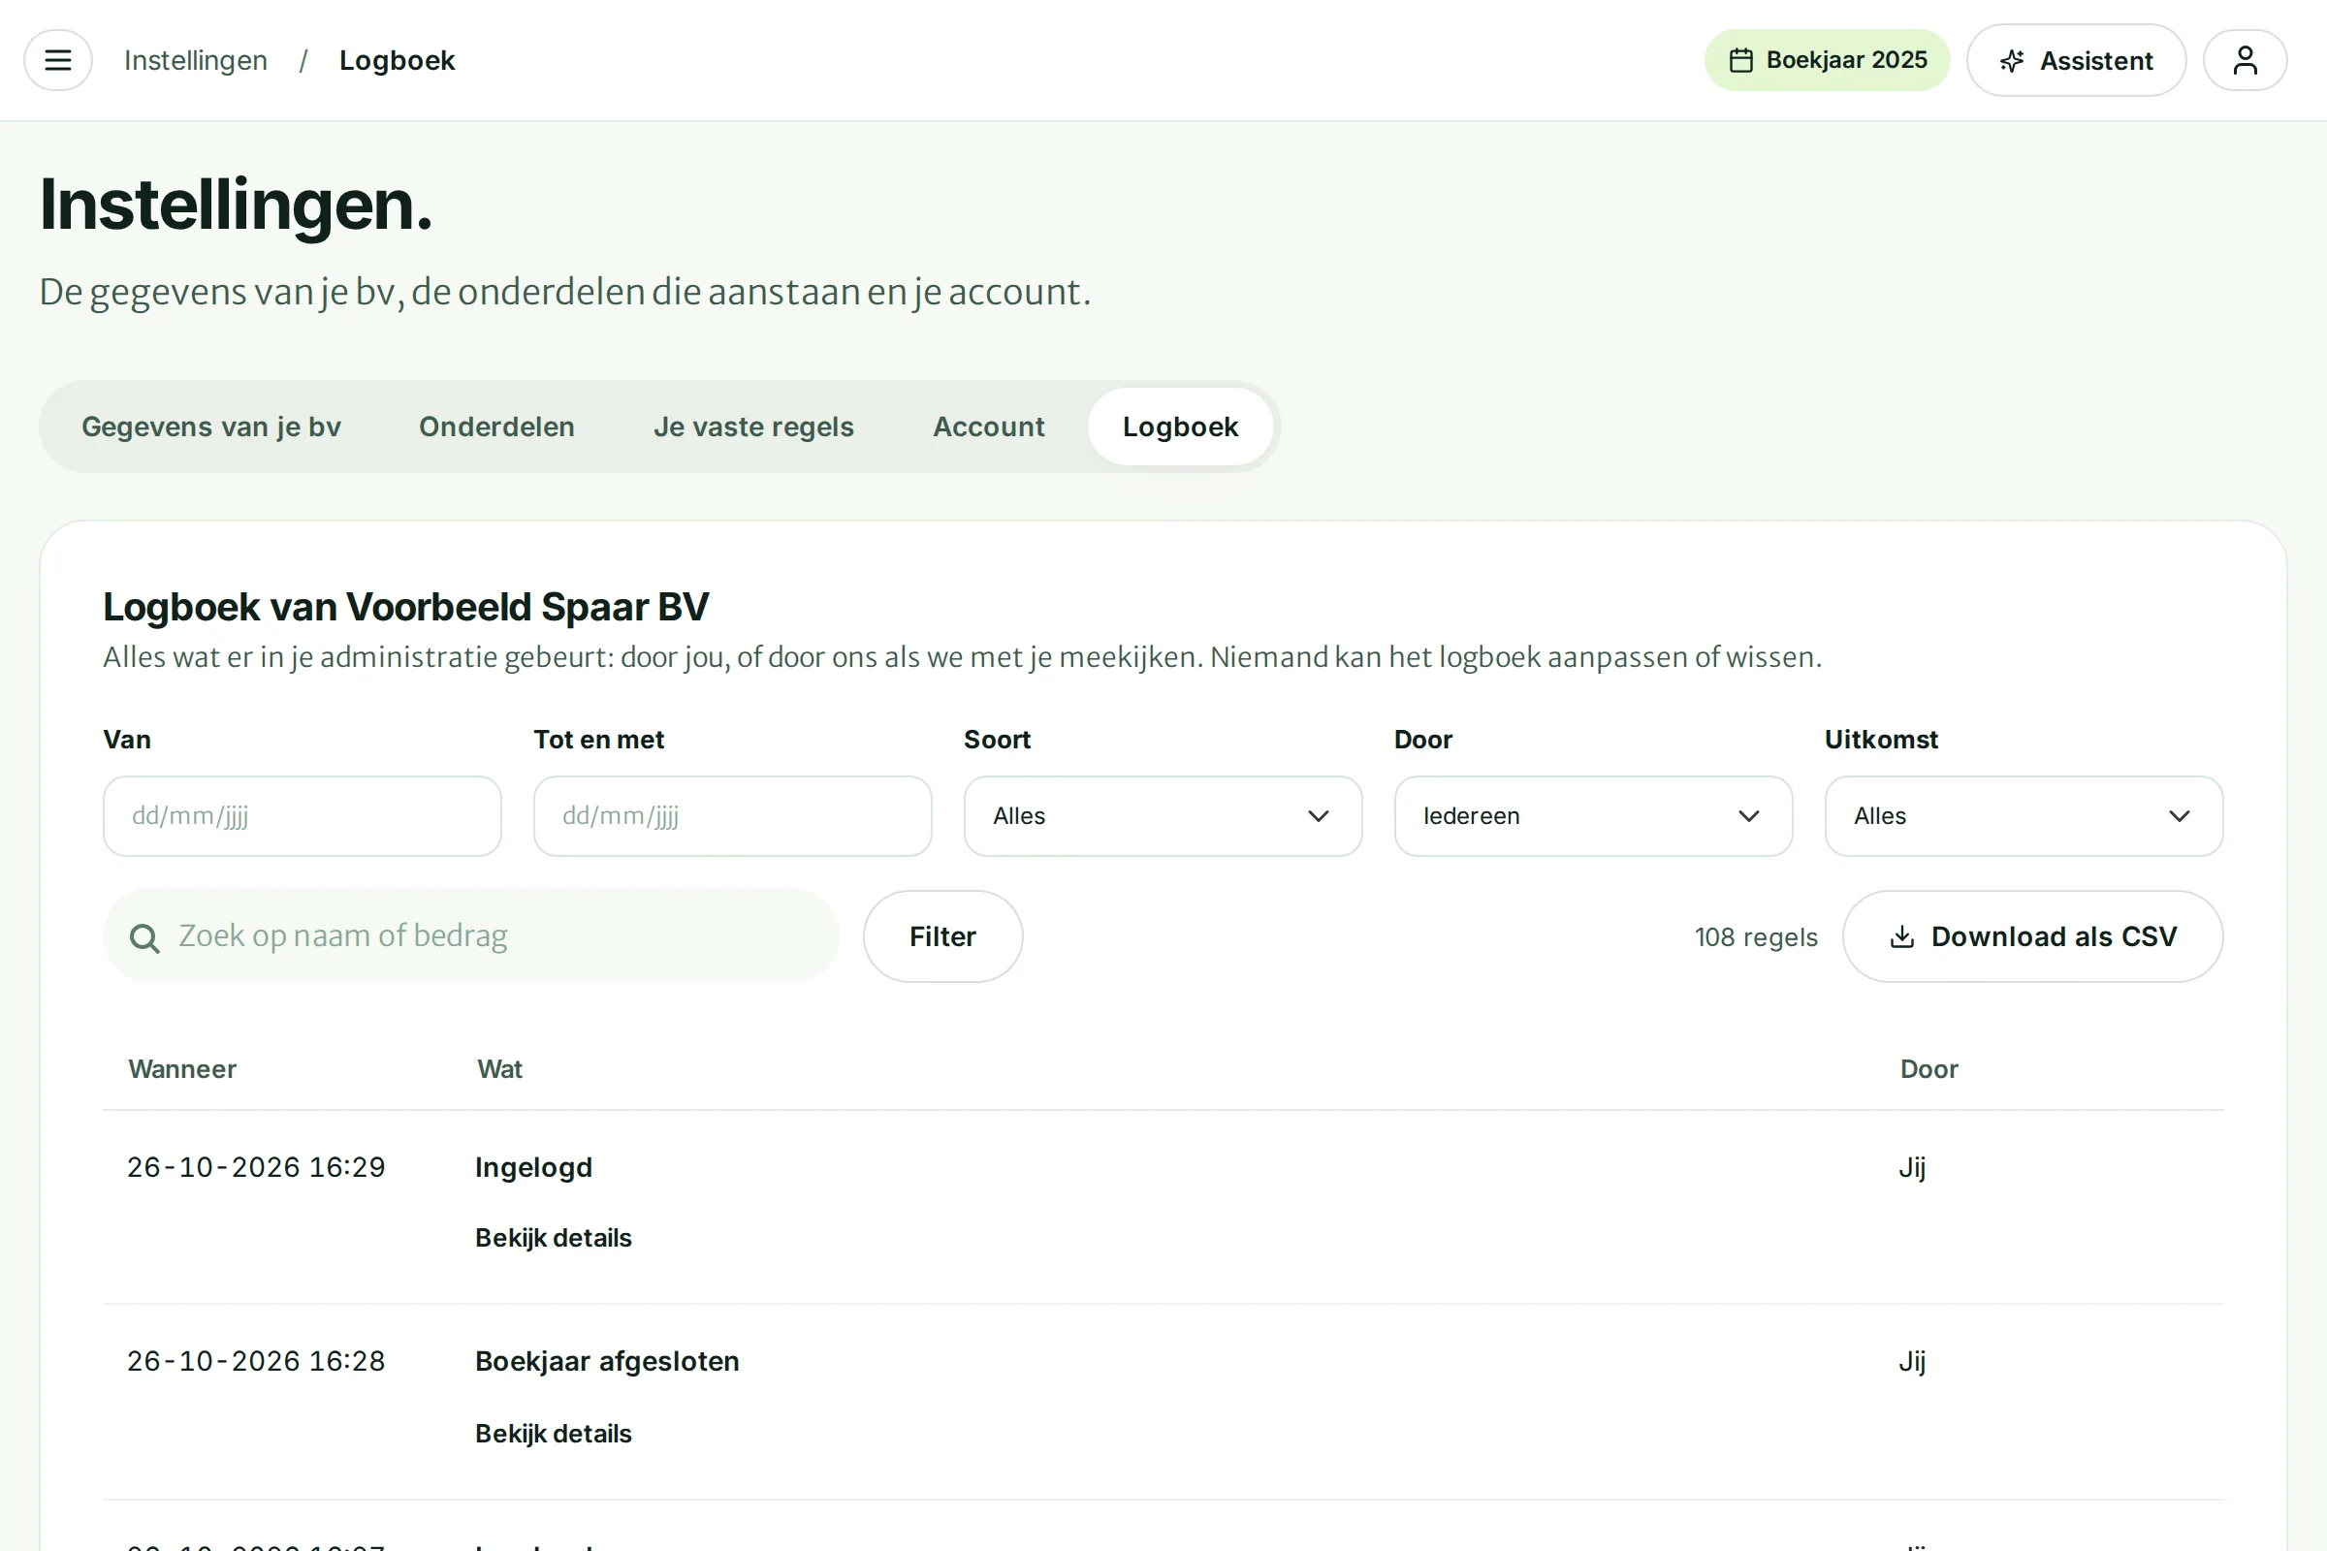Click the Wat column header

tap(499, 1069)
